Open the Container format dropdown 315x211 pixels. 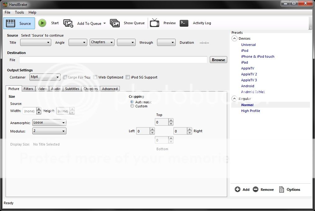pyautogui.click(x=45, y=77)
